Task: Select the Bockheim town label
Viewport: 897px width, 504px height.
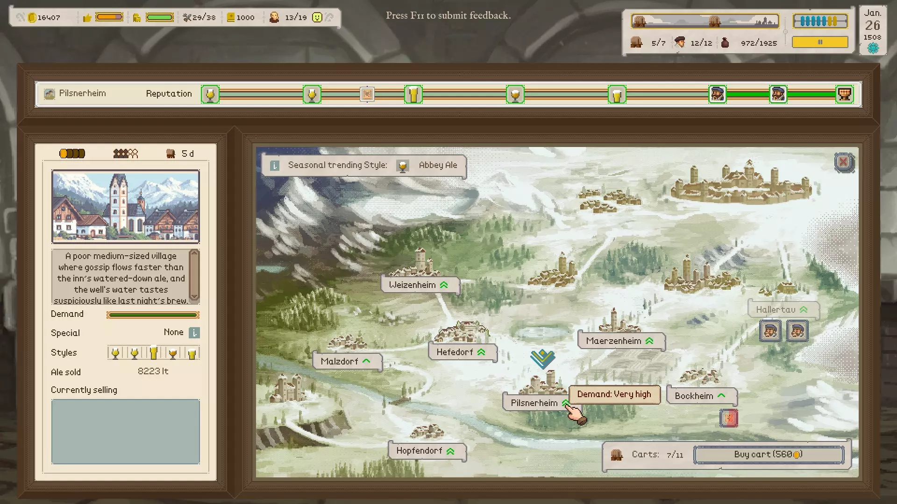Action: pyautogui.click(x=694, y=396)
